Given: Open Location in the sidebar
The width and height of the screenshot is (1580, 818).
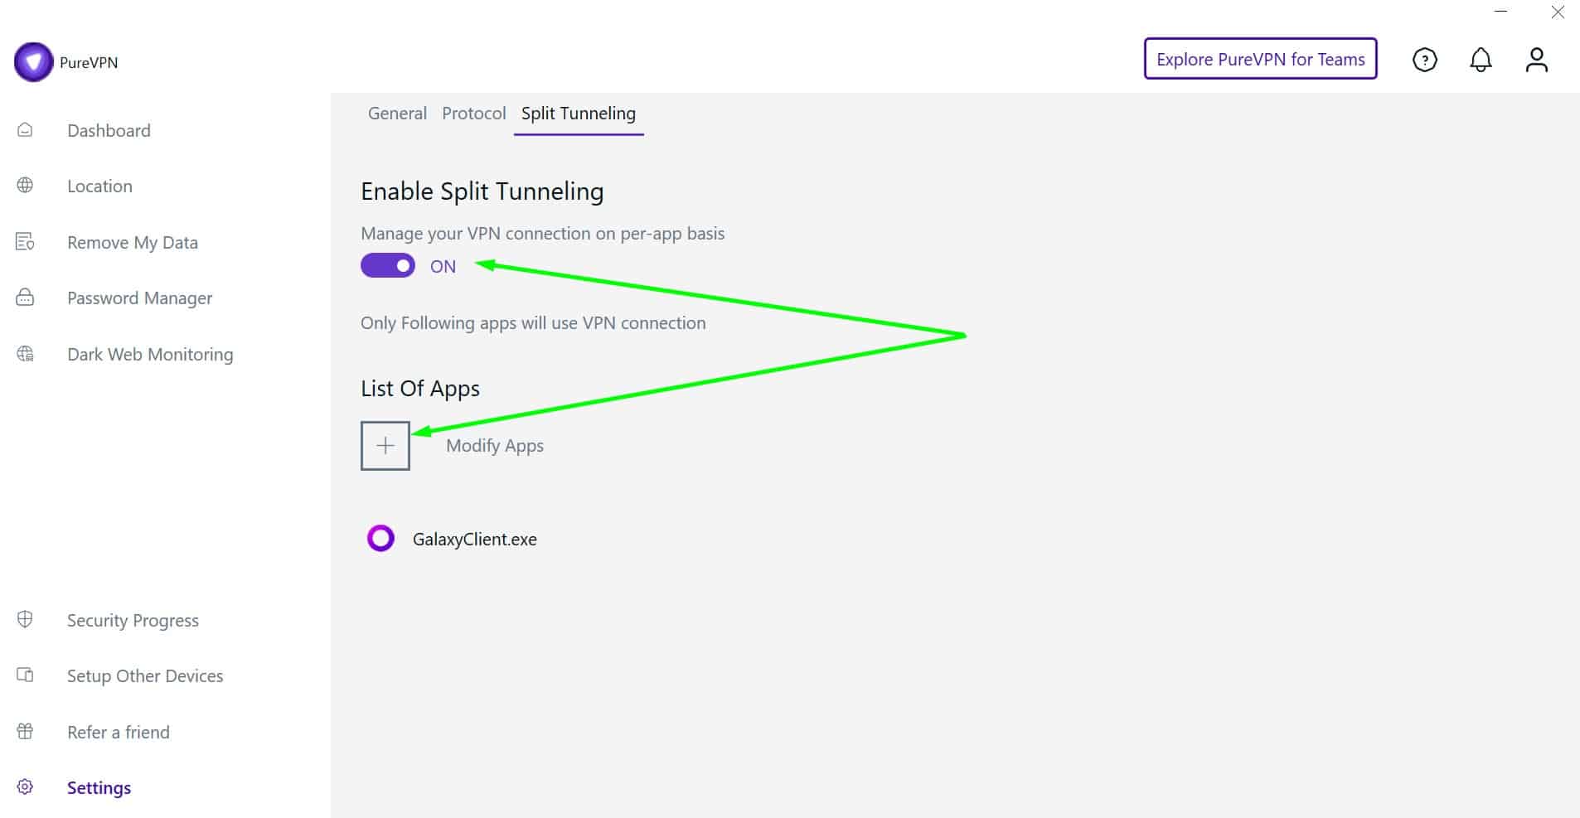Looking at the screenshot, I should point(99,186).
